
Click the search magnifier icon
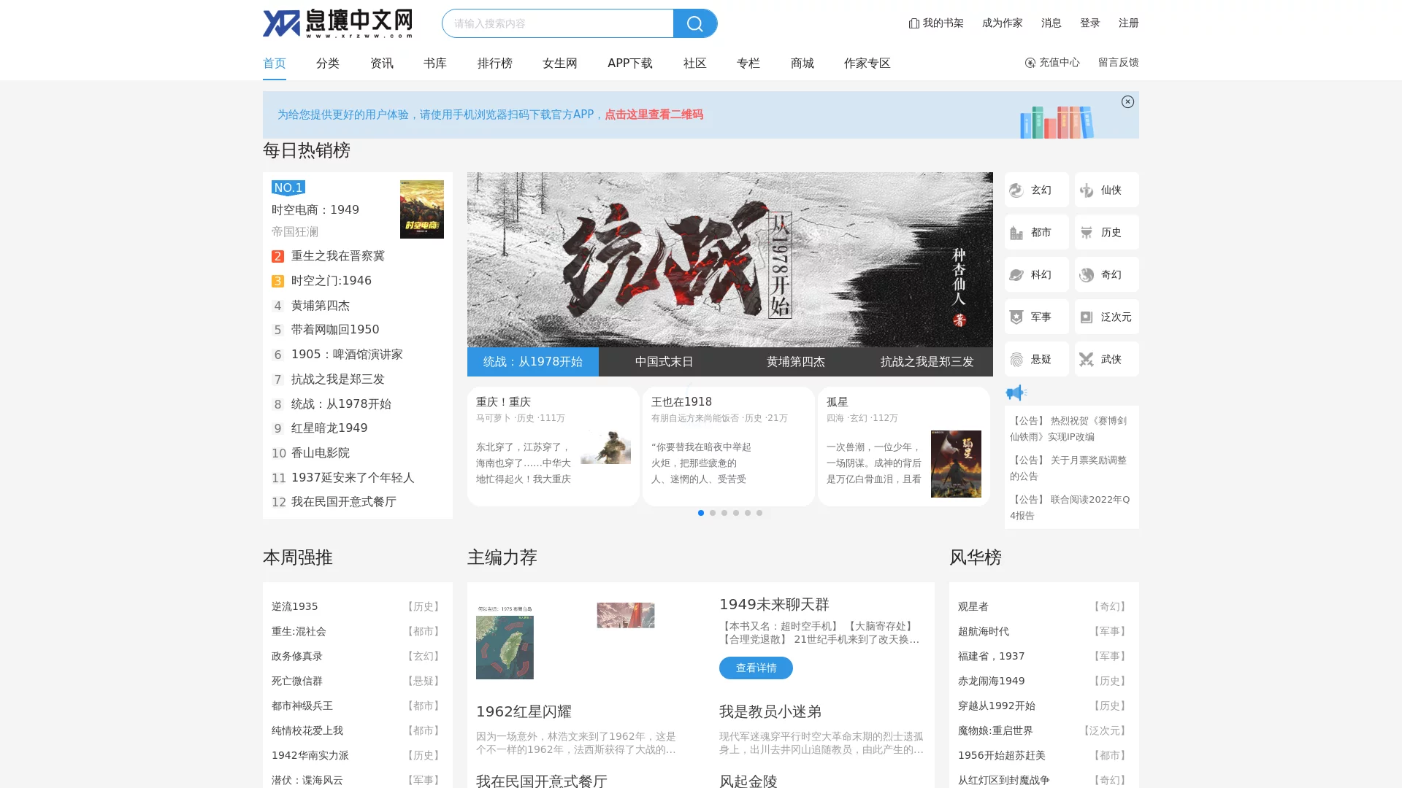[x=694, y=23]
